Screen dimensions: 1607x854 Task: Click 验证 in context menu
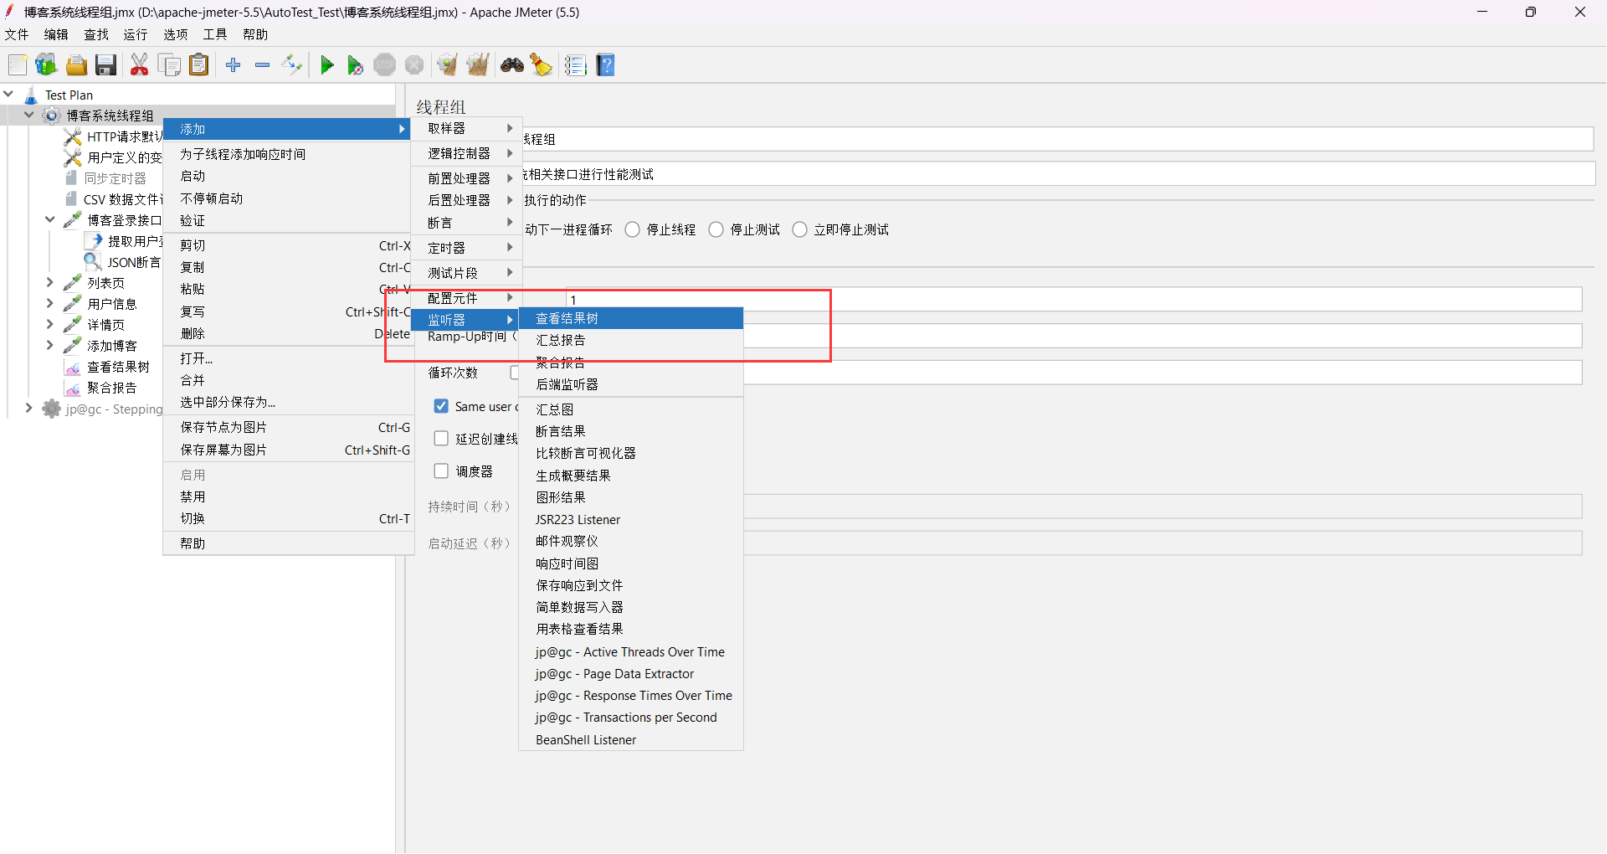(x=289, y=221)
